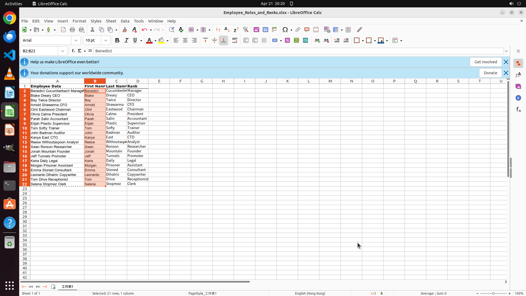Click the Donate button

click(x=490, y=73)
